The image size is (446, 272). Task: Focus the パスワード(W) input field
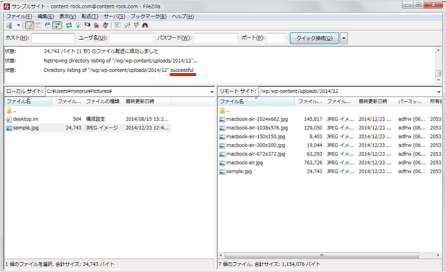click(216, 38)
